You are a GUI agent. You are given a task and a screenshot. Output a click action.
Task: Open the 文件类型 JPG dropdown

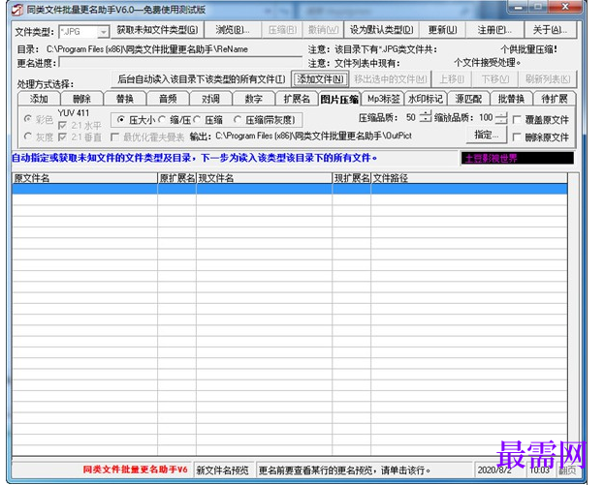[103, 32]
